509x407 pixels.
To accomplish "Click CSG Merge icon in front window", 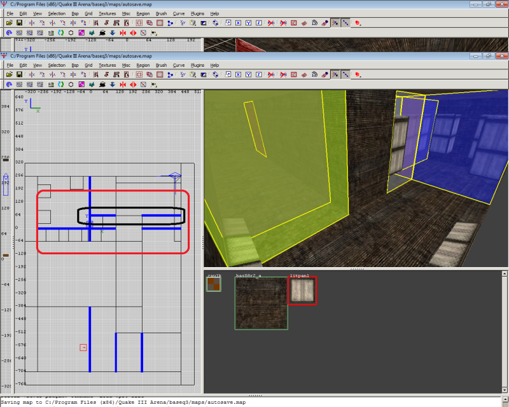I will tap(150, 74).
